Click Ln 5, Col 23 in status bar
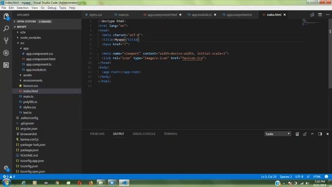Viewport: 332px width, 187px height. click(269, 177)
